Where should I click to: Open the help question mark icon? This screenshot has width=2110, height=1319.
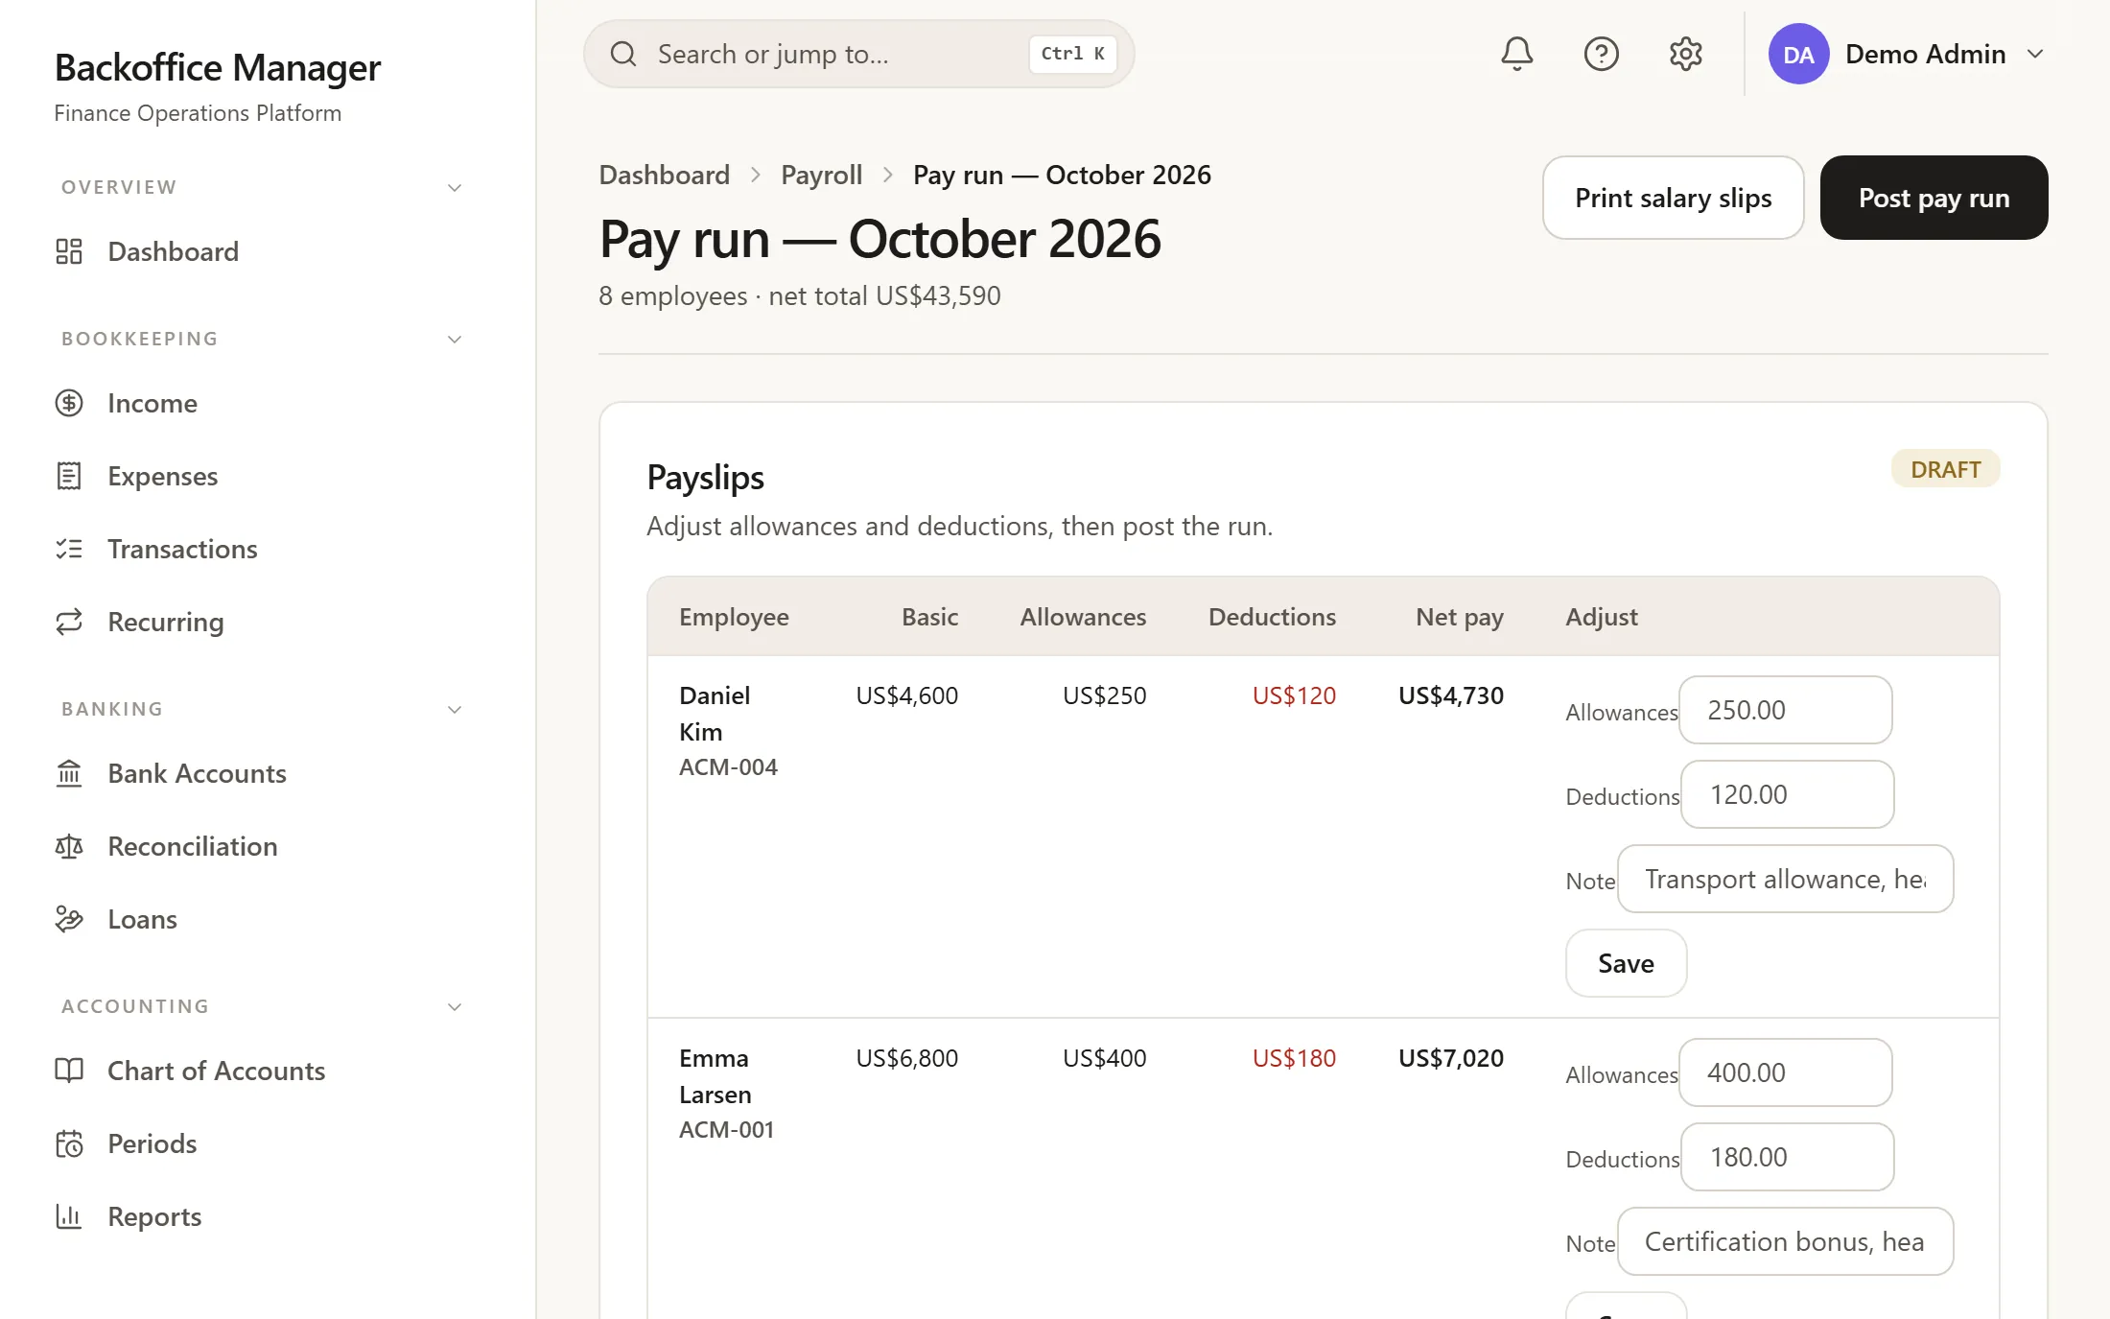click(1601, 54)
